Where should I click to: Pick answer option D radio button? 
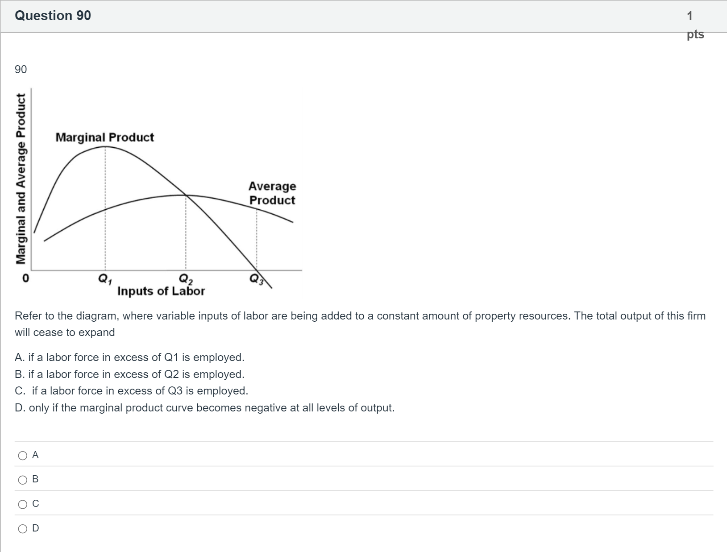point(22,529)
